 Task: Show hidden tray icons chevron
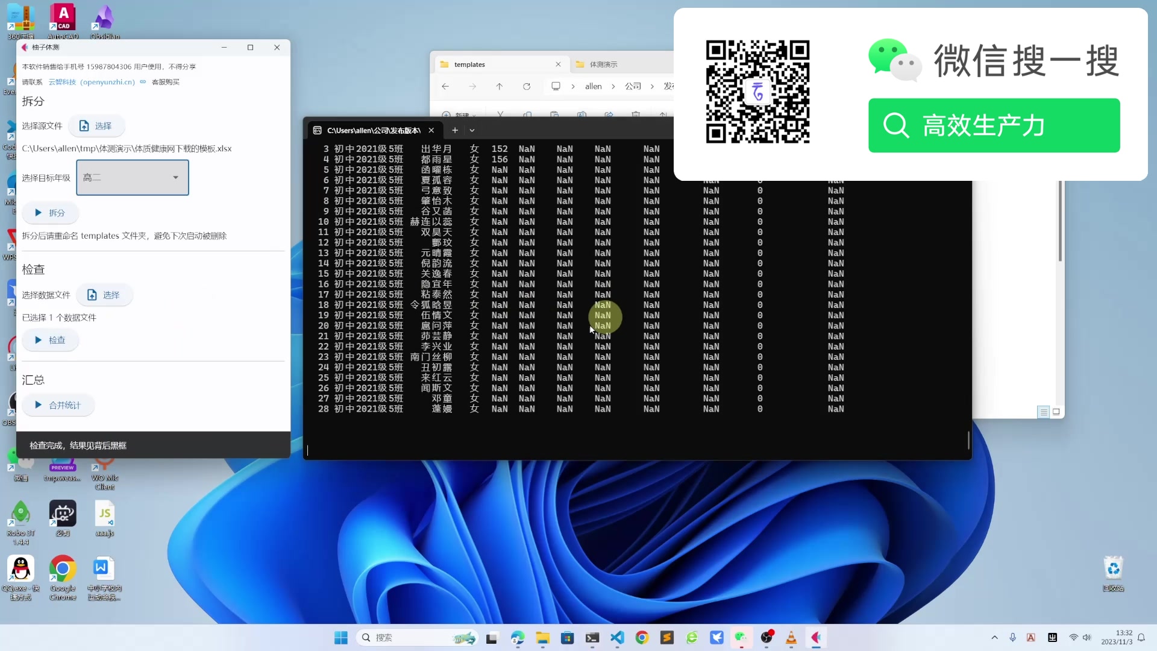tap(994, 638)
